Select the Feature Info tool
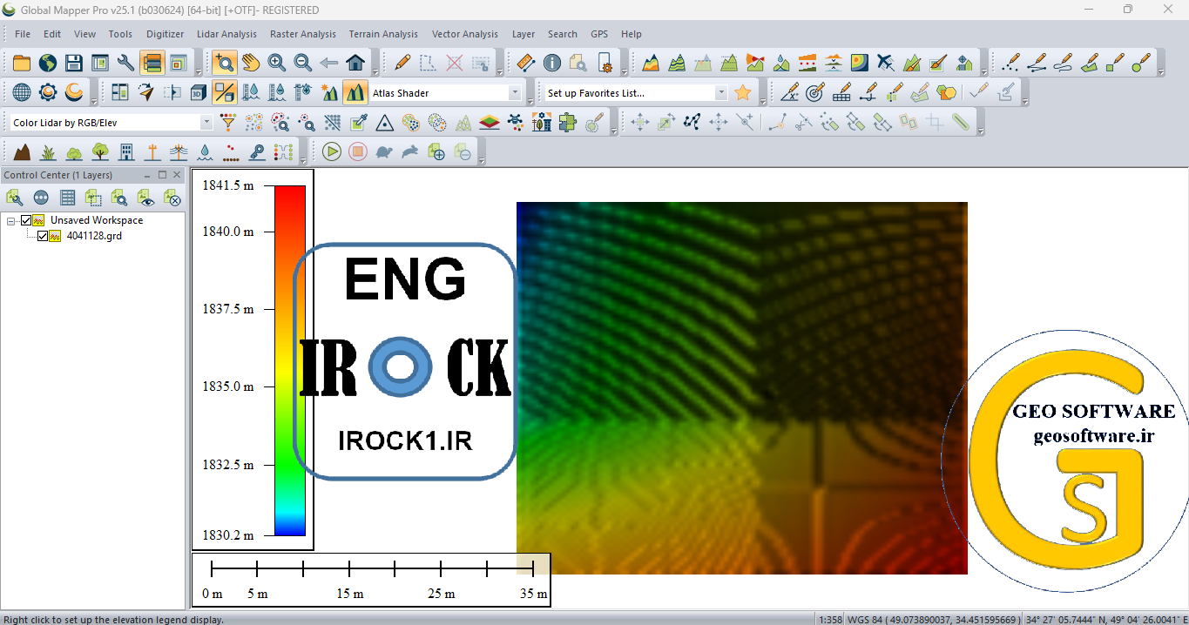 551,63
